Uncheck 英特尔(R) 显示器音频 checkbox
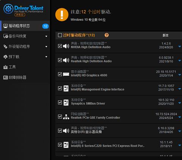 pyautogui.click(x=60, y=131)
